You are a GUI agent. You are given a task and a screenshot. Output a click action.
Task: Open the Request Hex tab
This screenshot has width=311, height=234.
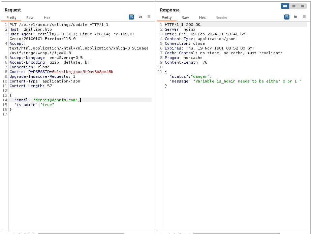click(47, 18)
